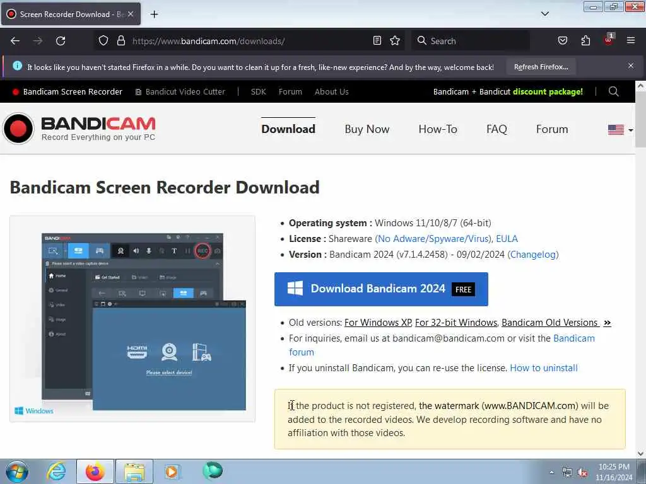Reload the current page
Screen dimensions: 646x484
61,41
